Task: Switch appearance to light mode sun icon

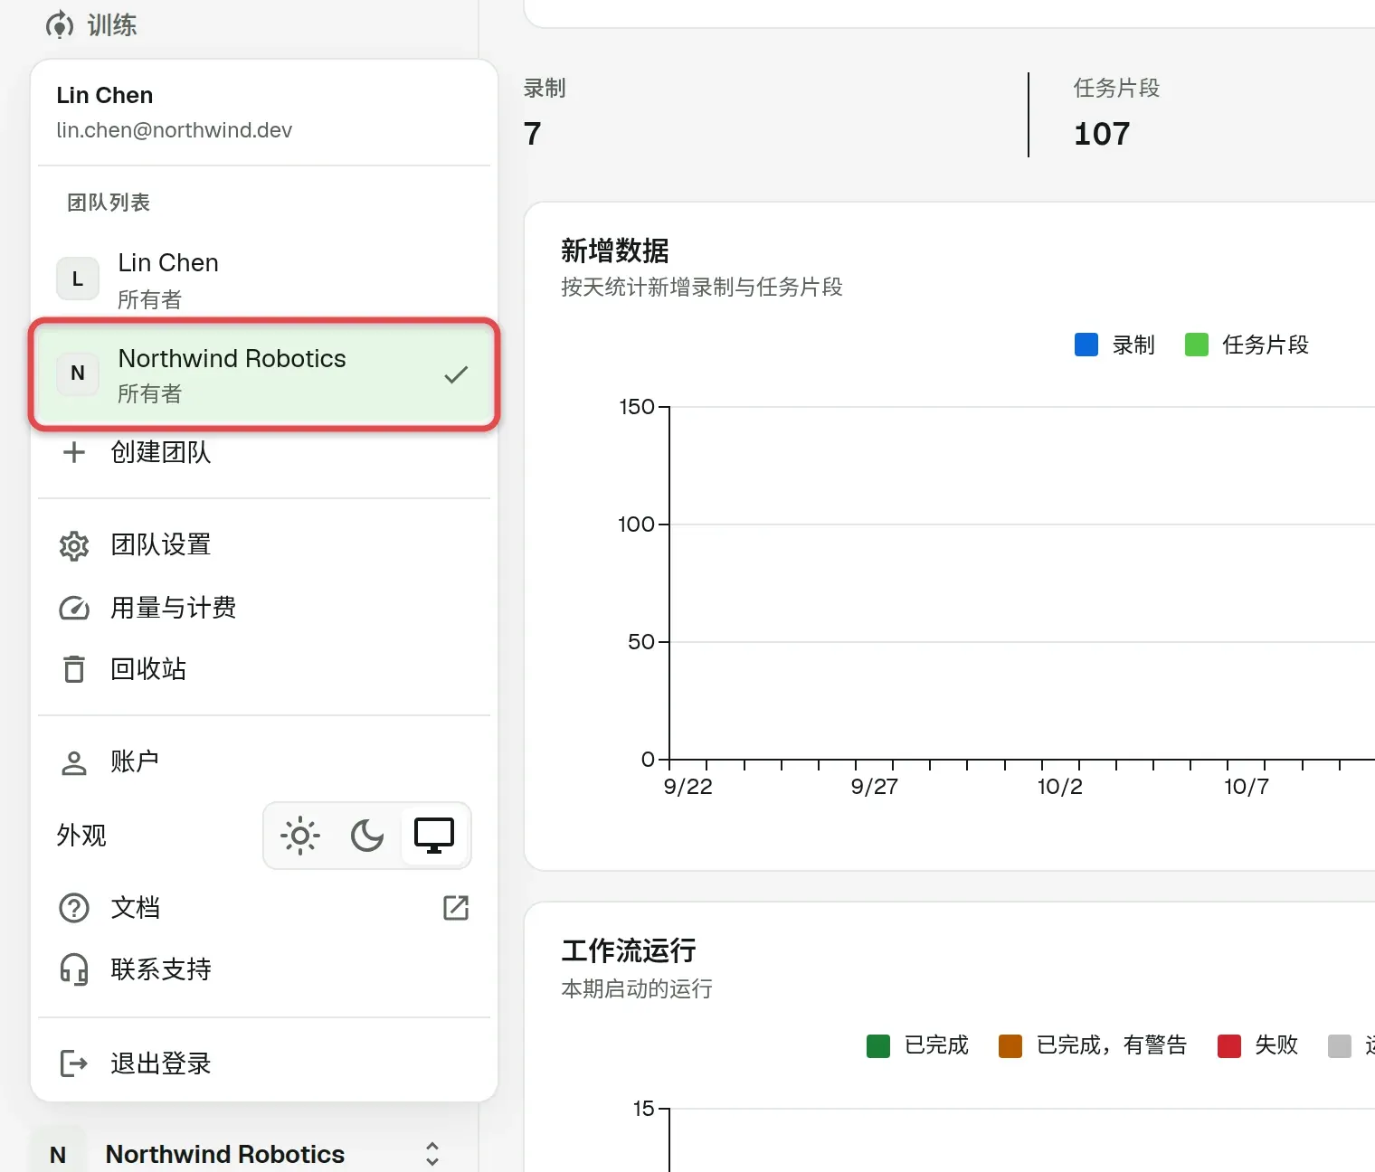Action: (x=300, y=836)
